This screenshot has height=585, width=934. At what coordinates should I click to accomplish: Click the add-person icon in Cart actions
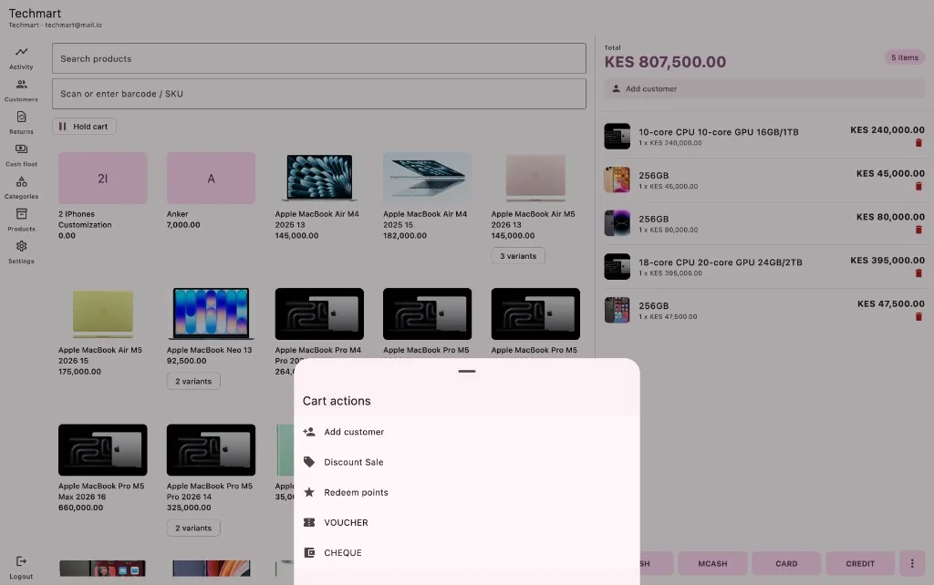tap(308, 431)
